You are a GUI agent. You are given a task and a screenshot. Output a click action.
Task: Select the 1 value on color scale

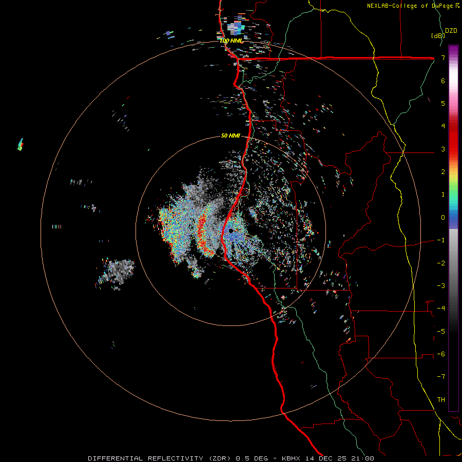pos(443,195)
